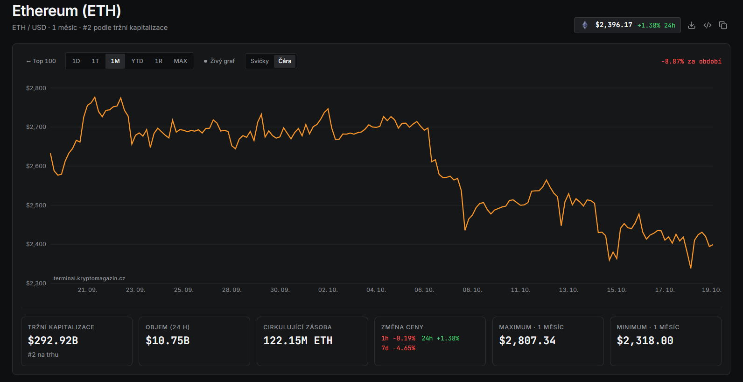Viewport: 743px width, 382px height.
Task: Show the MAX time range
Action: [180, 61]
